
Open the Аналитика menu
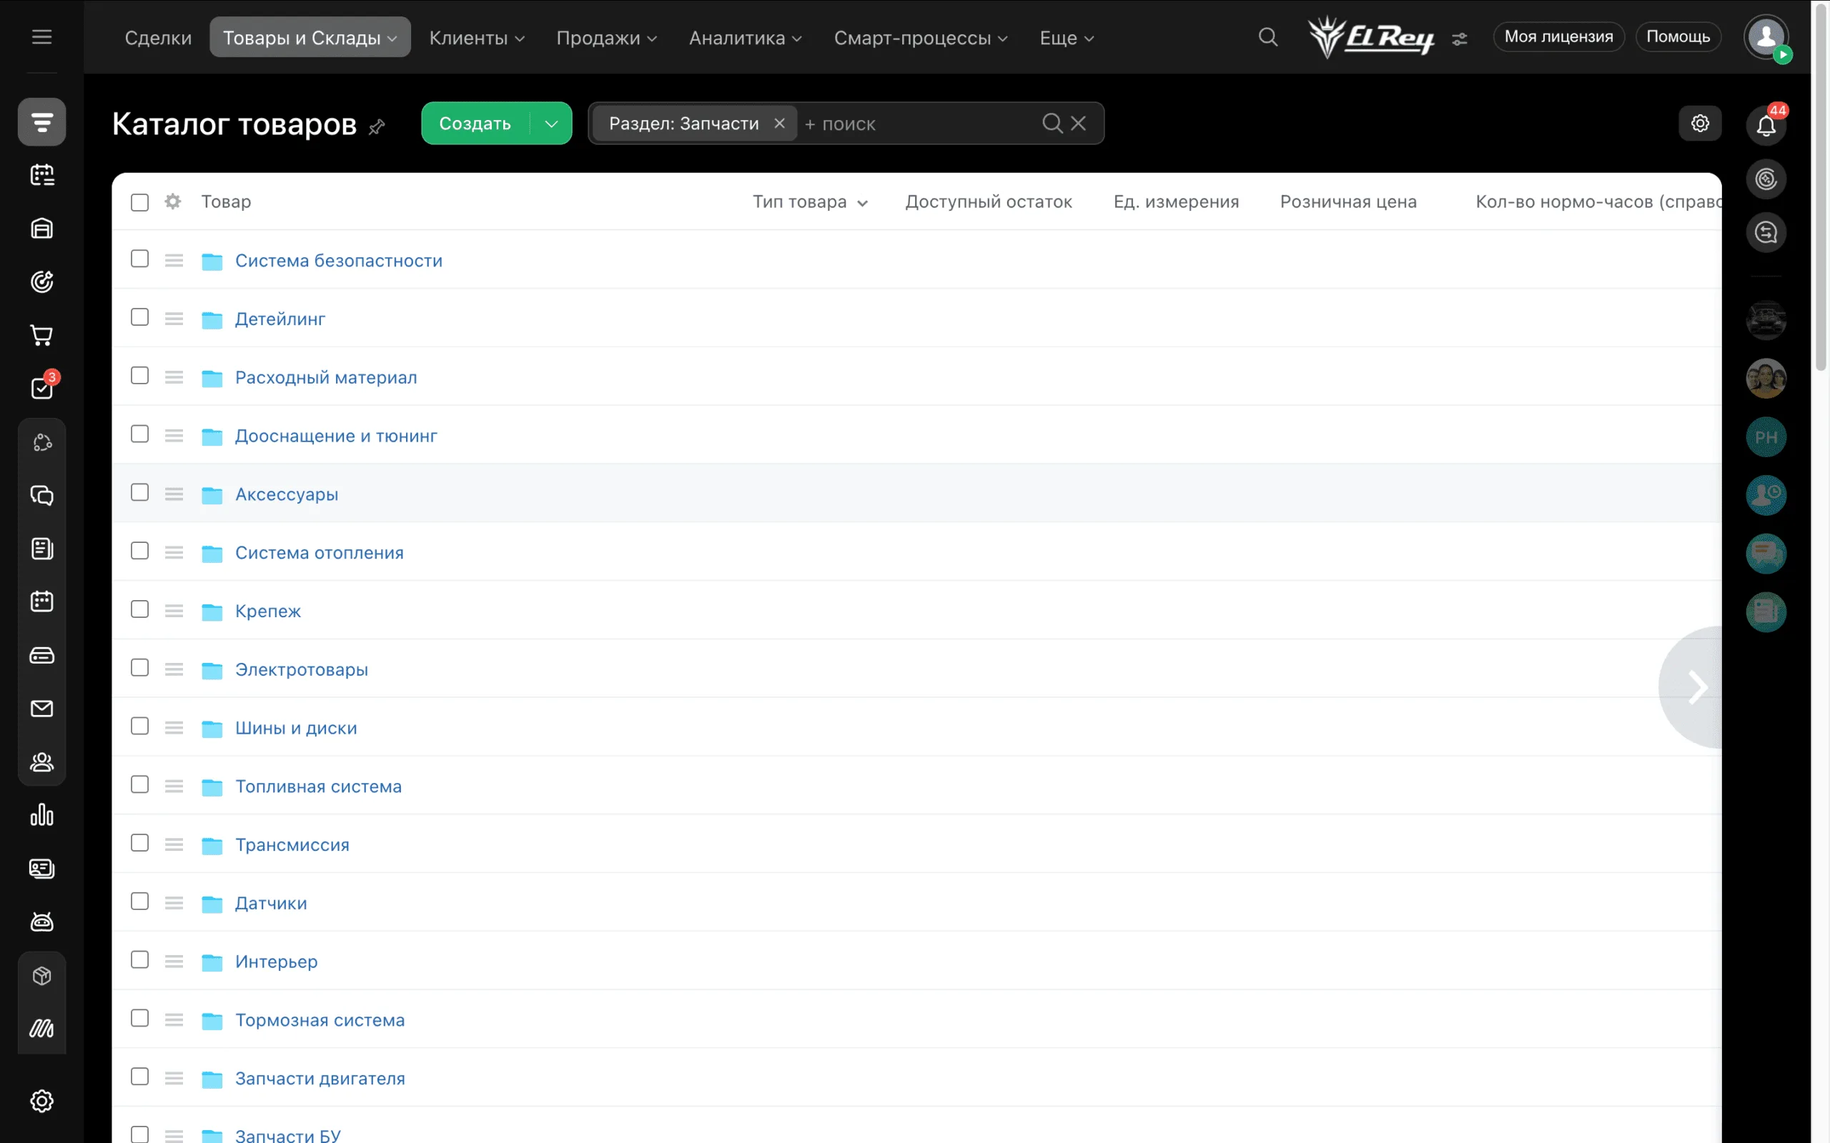pos(745,38)
